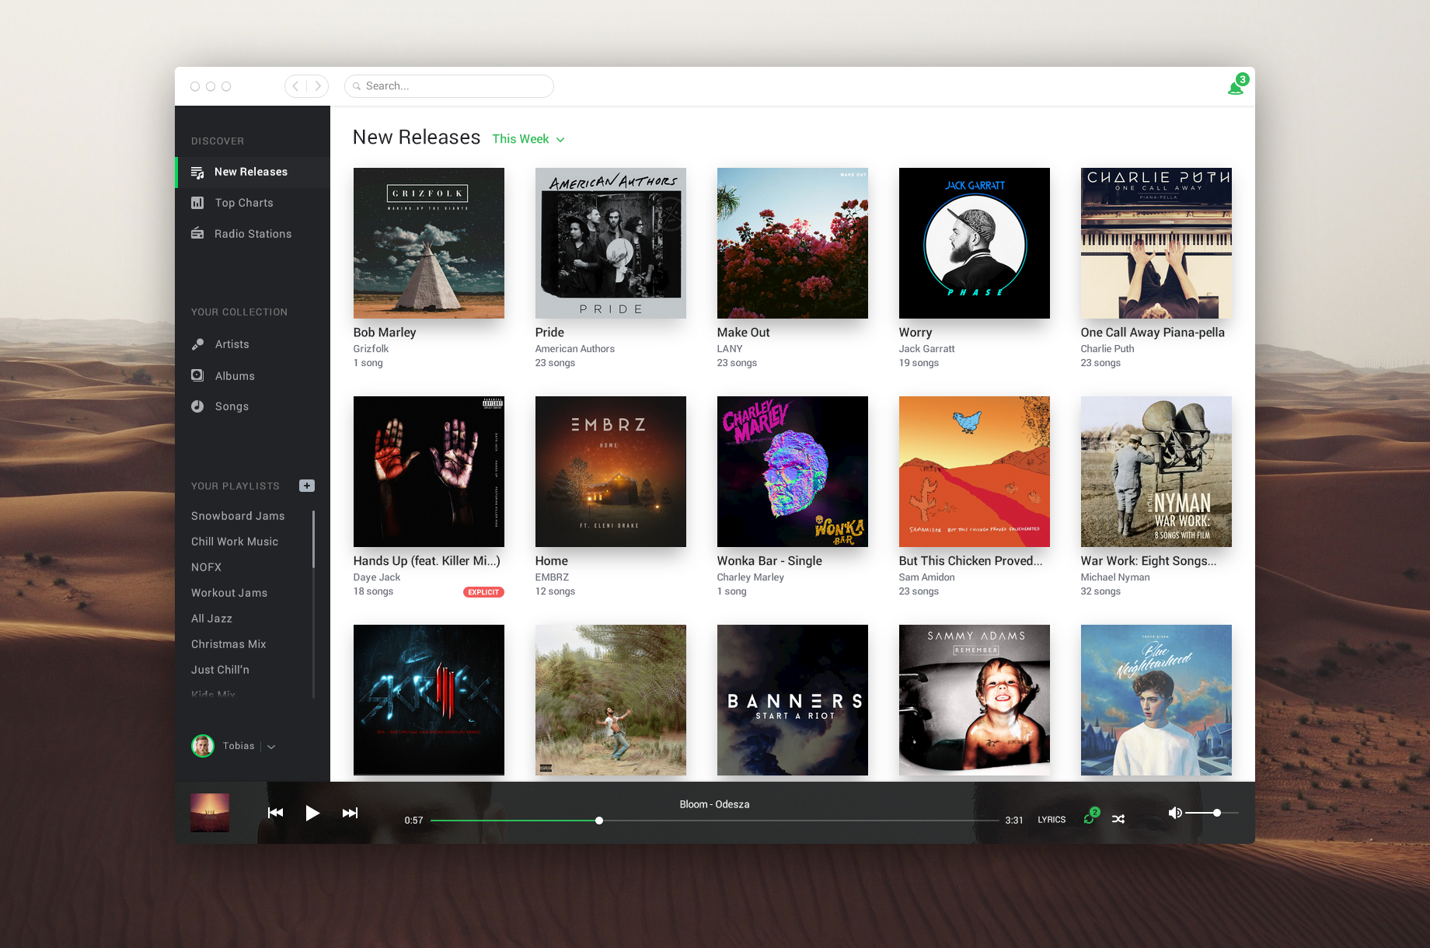
Task: Open the Jack Garratt Worry cover
Action: click(x=975, y=243)
